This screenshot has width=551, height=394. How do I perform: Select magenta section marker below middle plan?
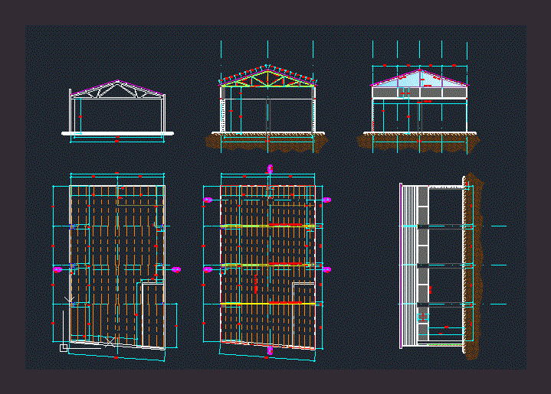tap(269, 350)
